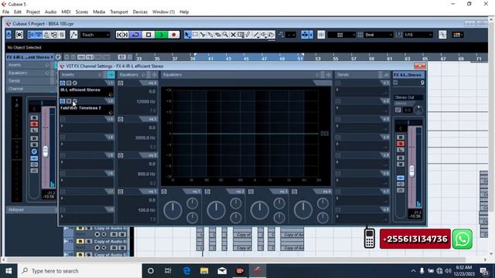The height and width of the screenshot is (278, 495).
Task: Bypass the IR-L efficient Stereo insert
Action: tap(69, 83)
